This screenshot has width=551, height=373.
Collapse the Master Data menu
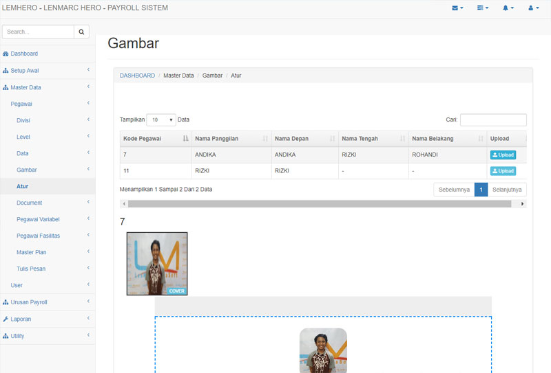click(x=88, y=87)
